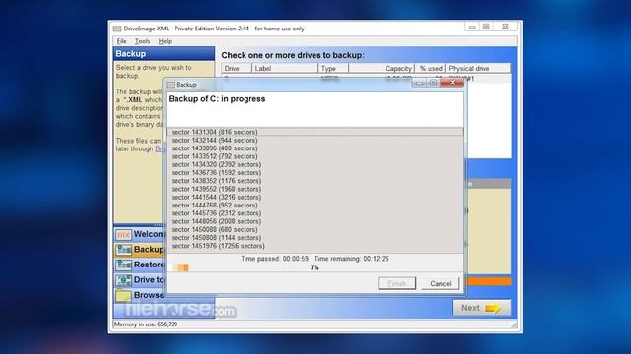This screenshot has height=354, width=631.
Task: Click the 7% progress label
Action: tap(315, 267)
